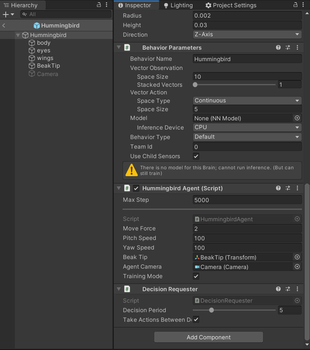Open the collider Direction Z-Axis dropdown

[x=247, y=34]
